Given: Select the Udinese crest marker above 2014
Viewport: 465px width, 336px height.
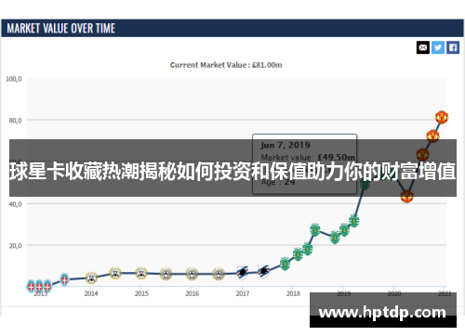Looking at the screenshot, I should pyautogui.click(x=91, y=278).
